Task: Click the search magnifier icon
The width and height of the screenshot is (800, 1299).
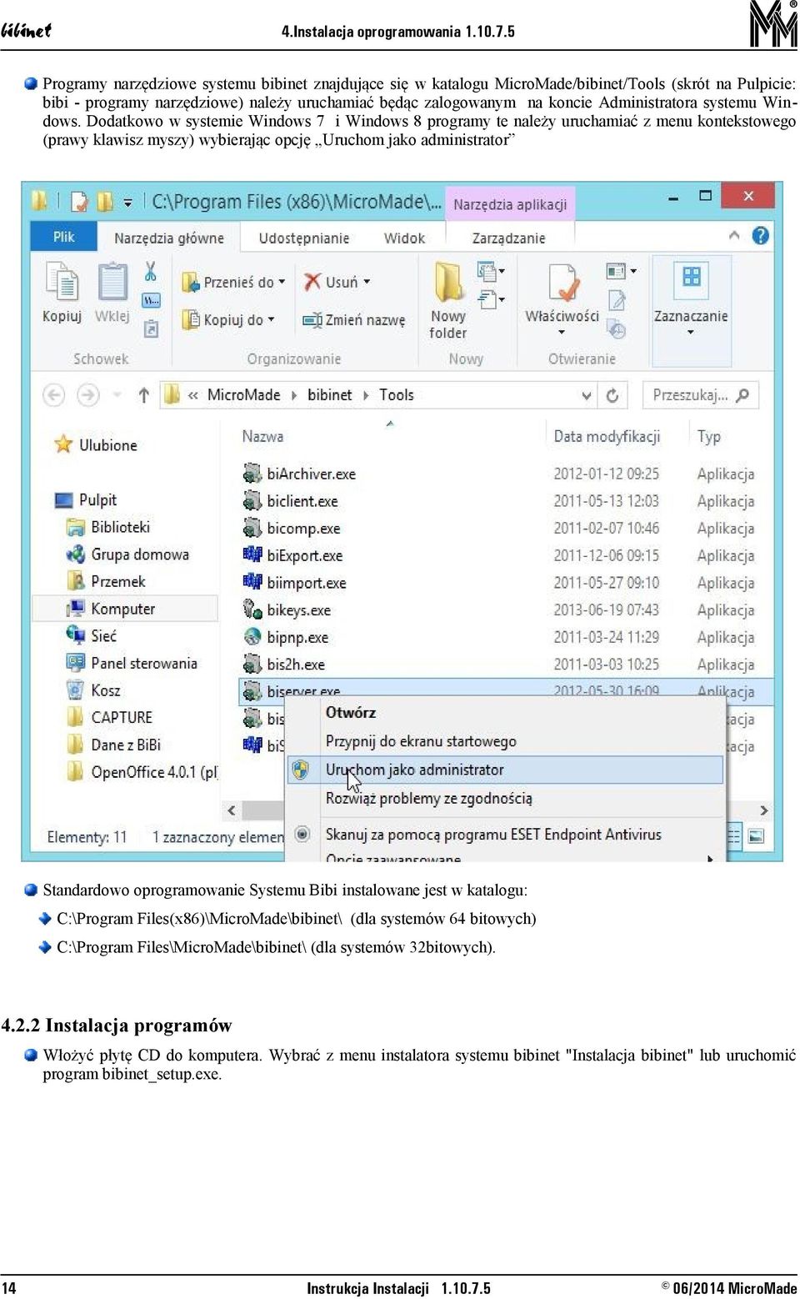Action: (x=742, y=394)
